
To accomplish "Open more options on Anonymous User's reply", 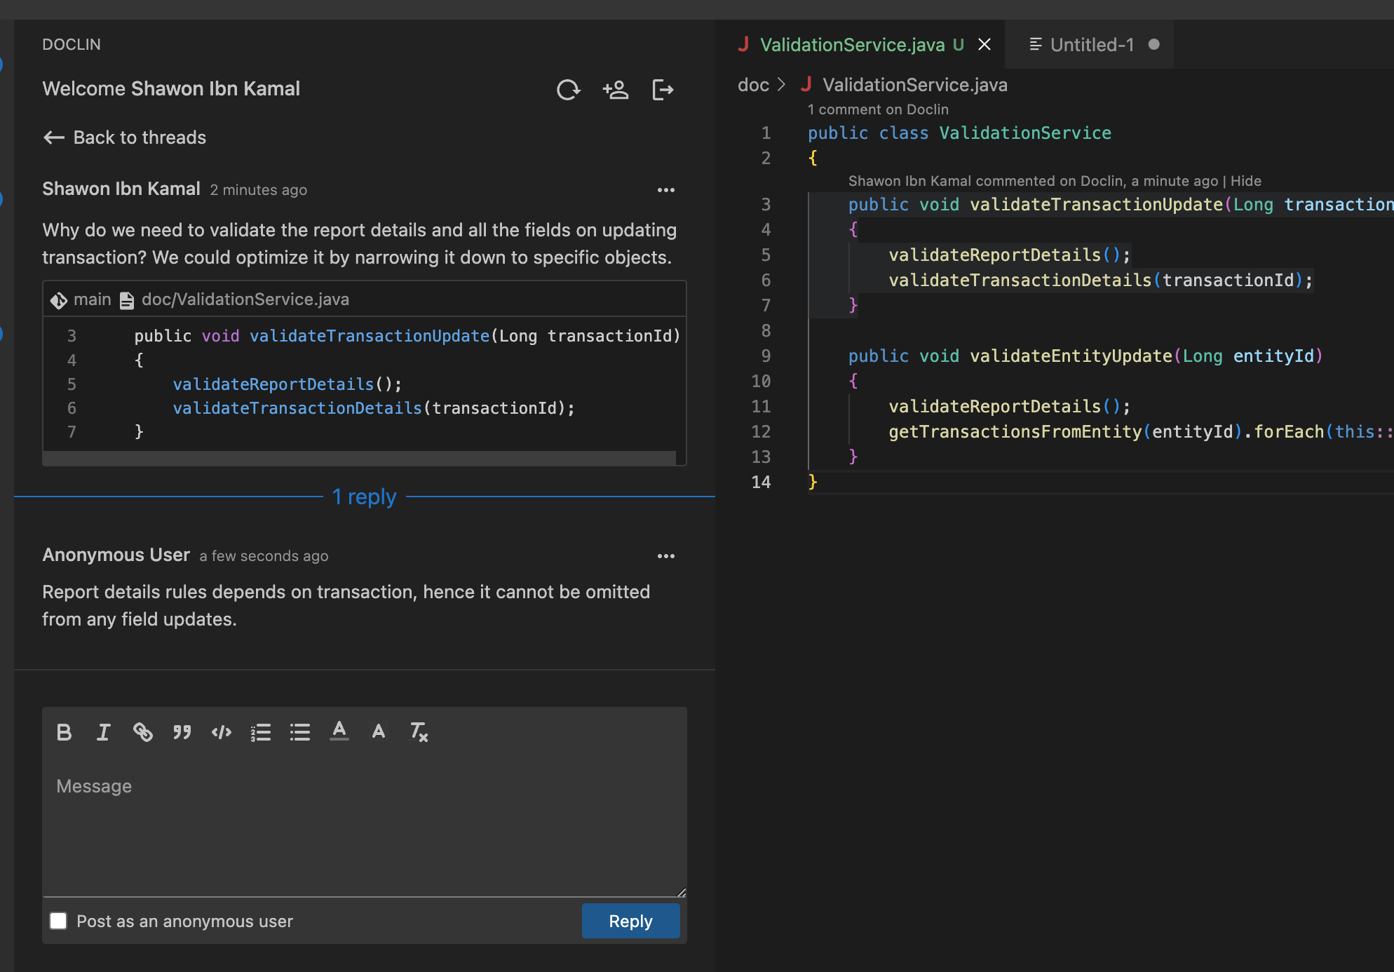I will (x=666, y=556).
